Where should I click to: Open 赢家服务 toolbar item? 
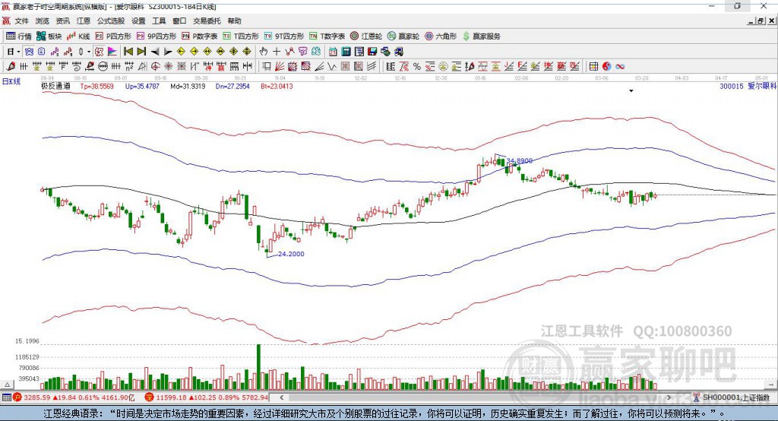[x=482, y=36]
